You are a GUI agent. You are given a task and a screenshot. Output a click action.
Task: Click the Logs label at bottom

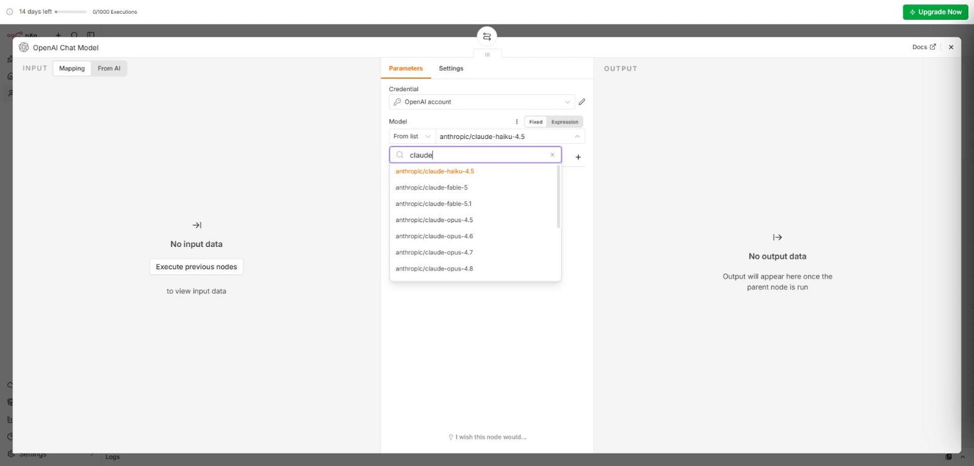(x=112, y=457)
